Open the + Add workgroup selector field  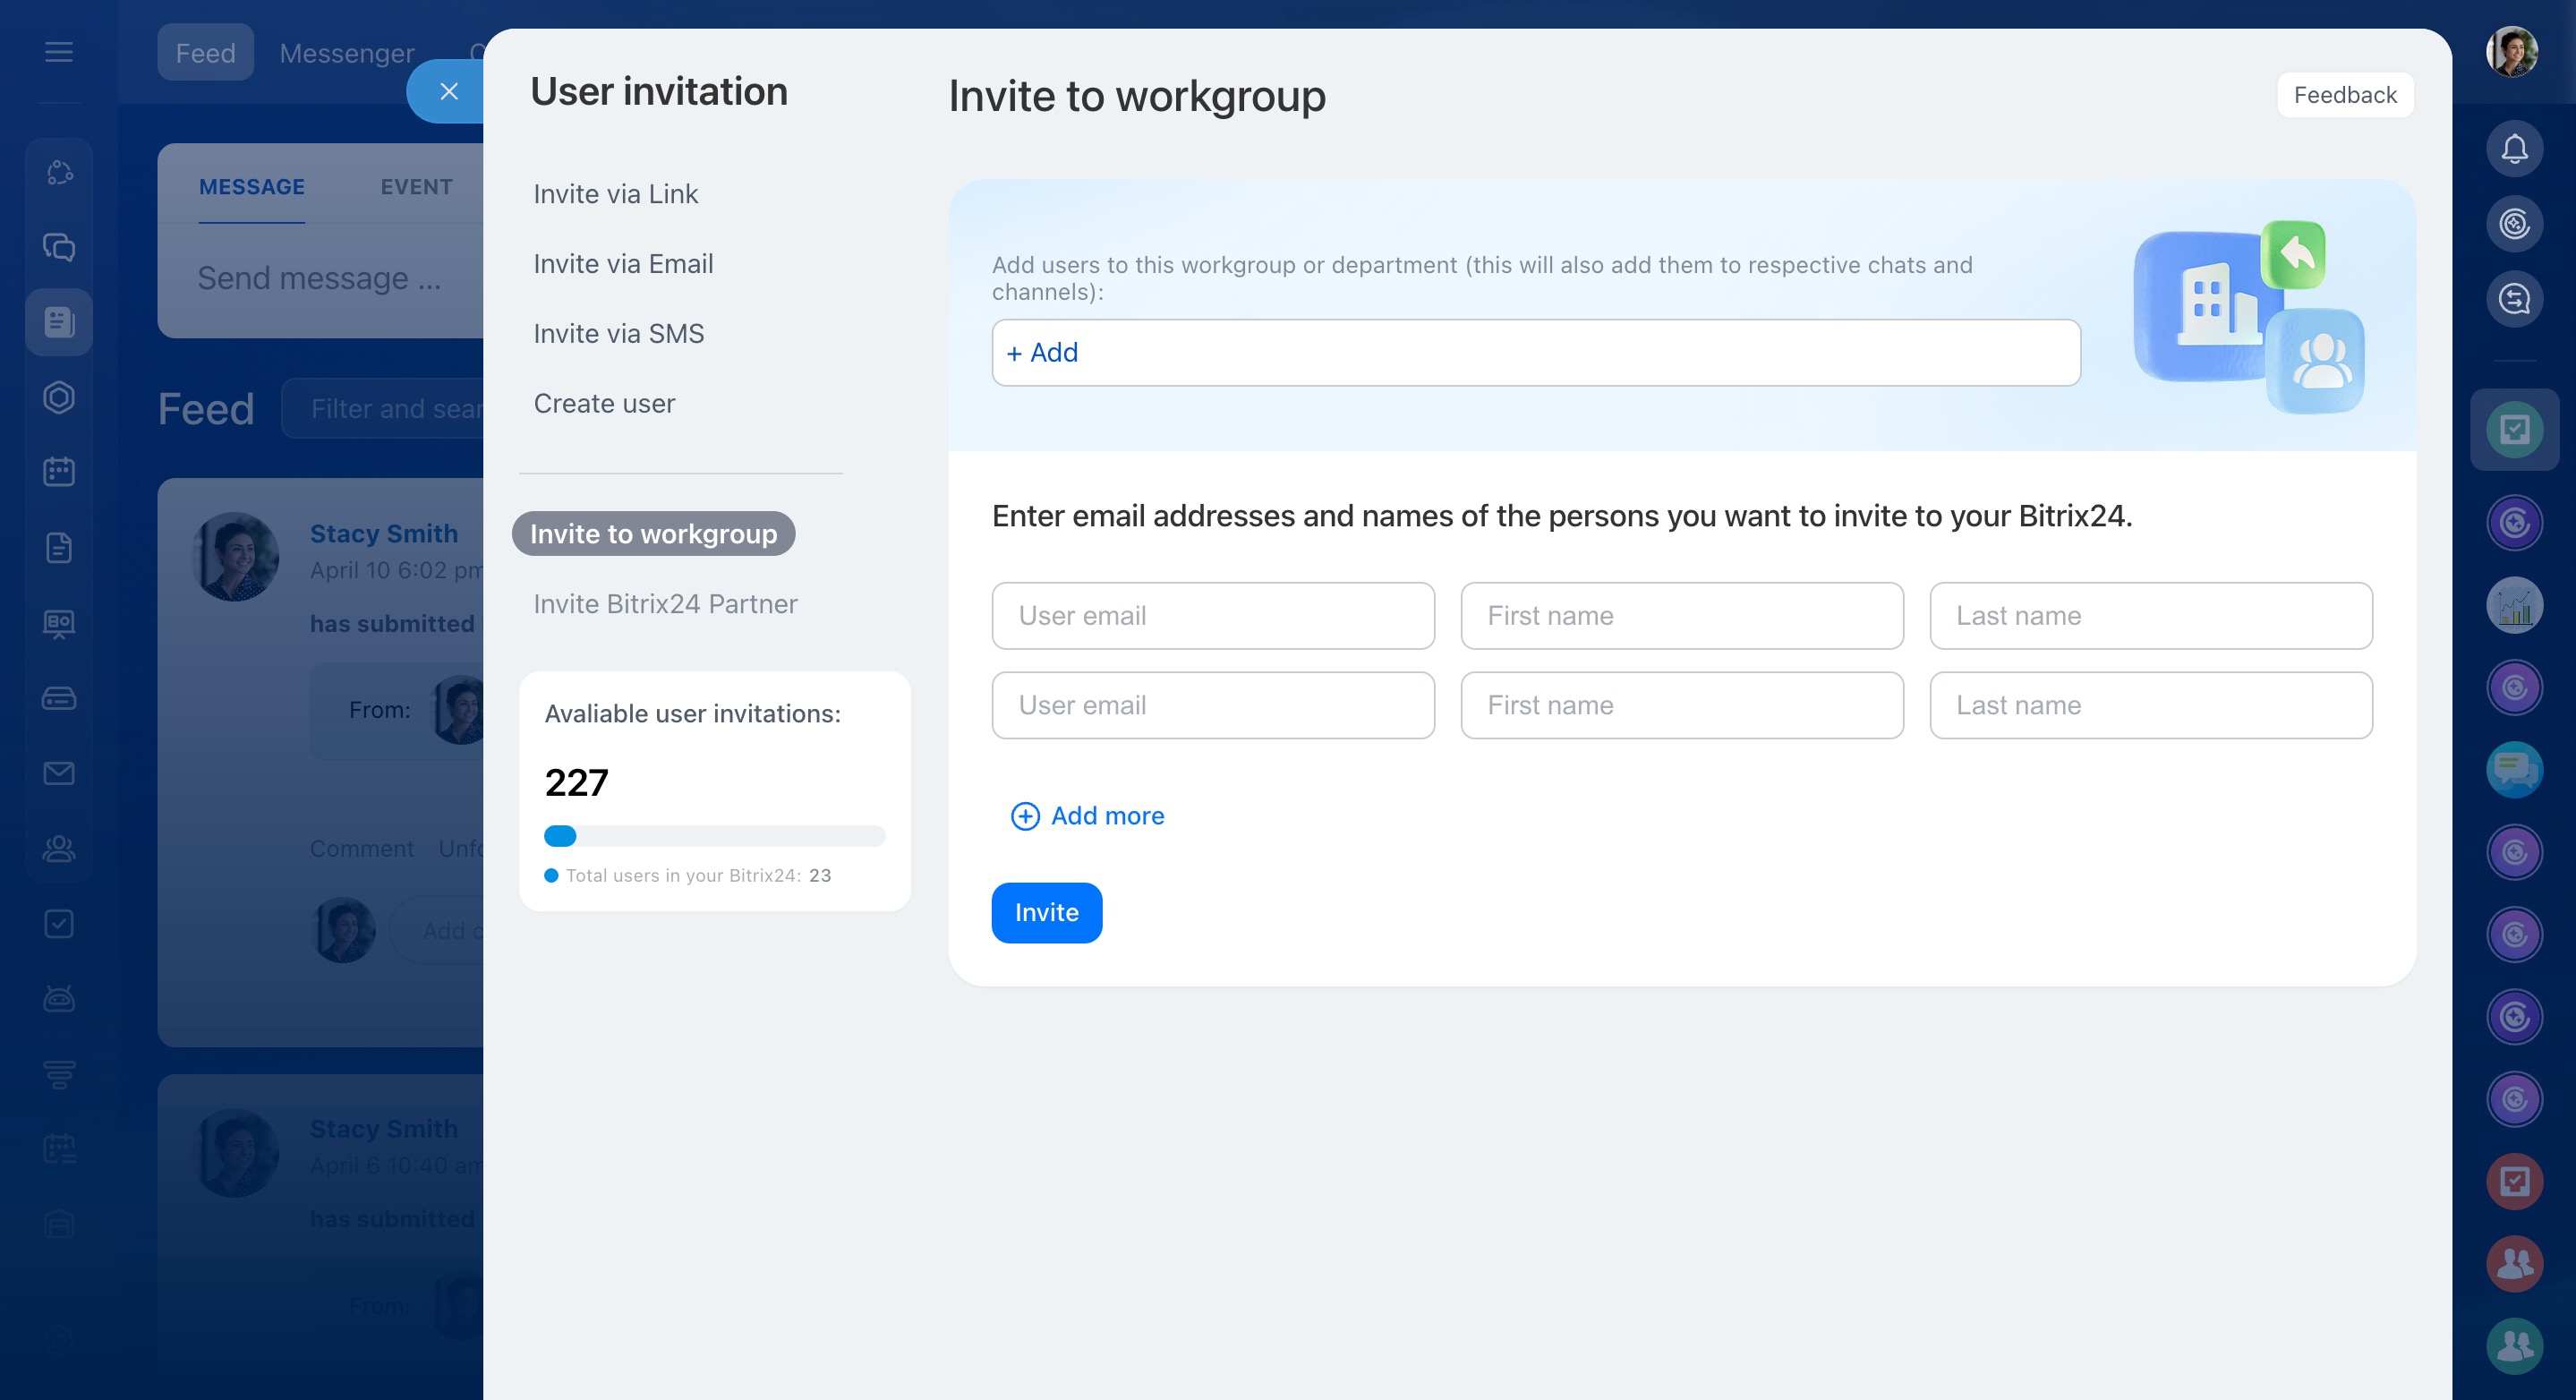point(1535,353)
